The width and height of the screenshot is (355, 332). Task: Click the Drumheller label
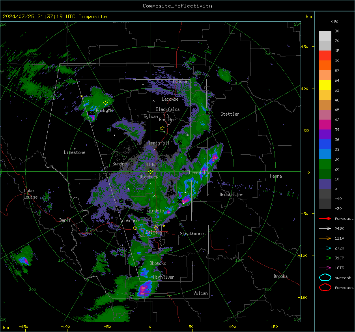231,195
